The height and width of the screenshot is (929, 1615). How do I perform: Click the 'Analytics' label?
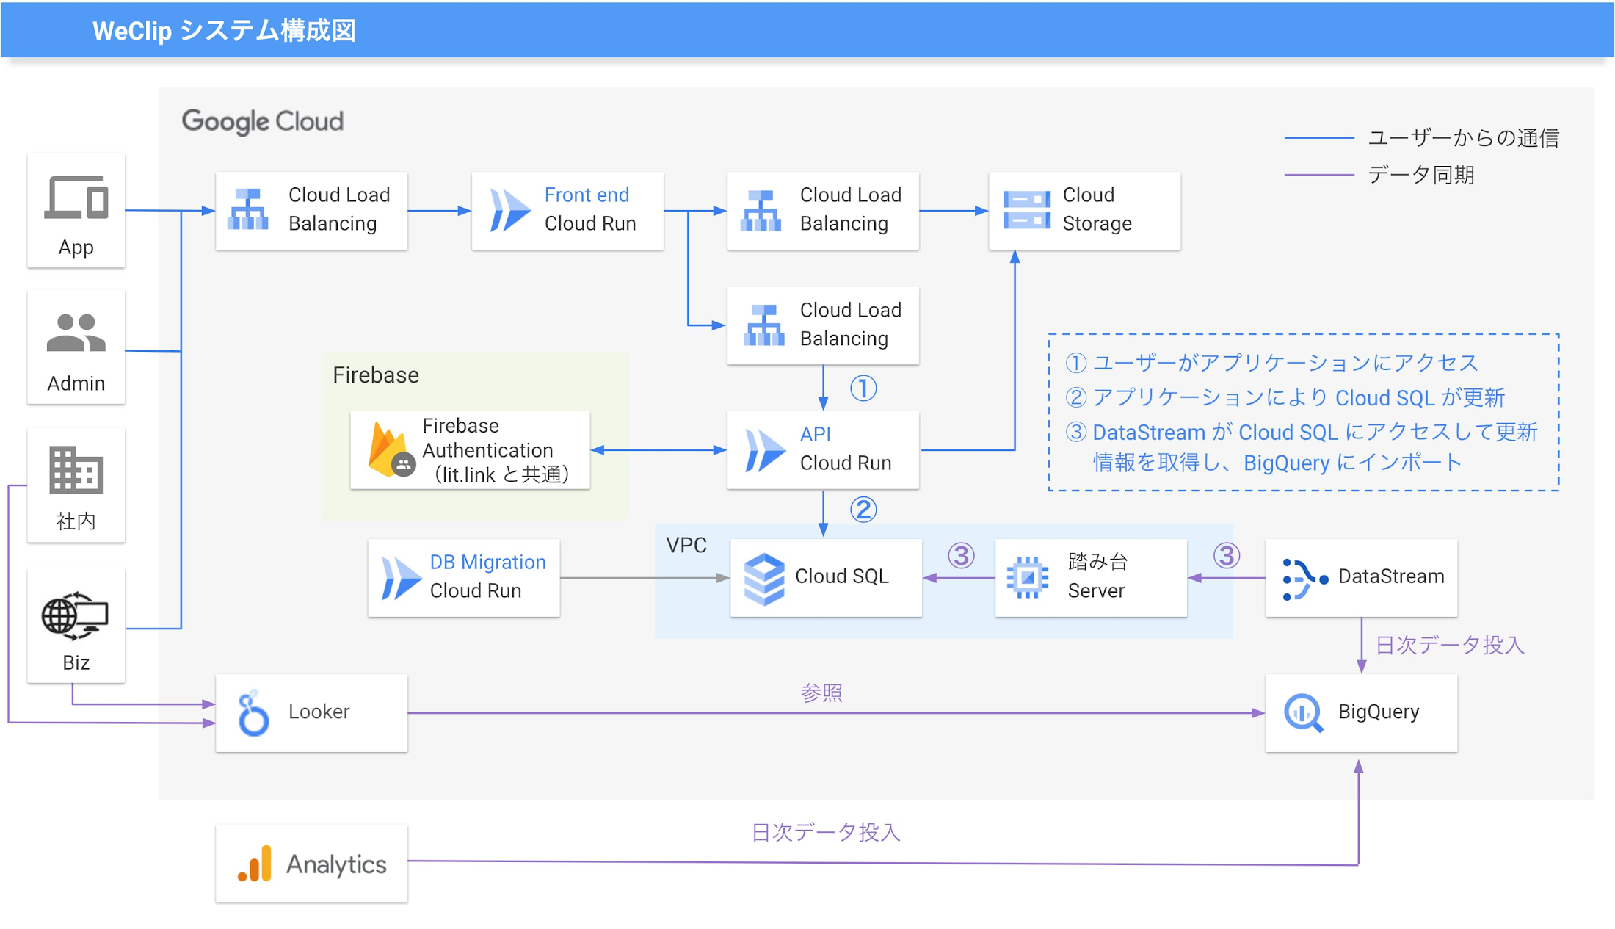click(x=335, y=864)
